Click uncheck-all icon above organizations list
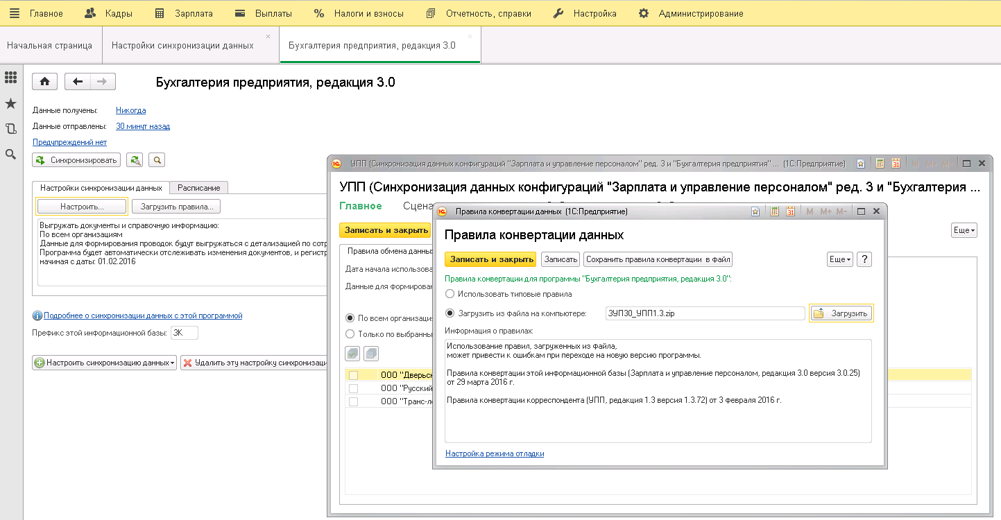The height and width of the screenshot is (520, 1001). (371, 354)
